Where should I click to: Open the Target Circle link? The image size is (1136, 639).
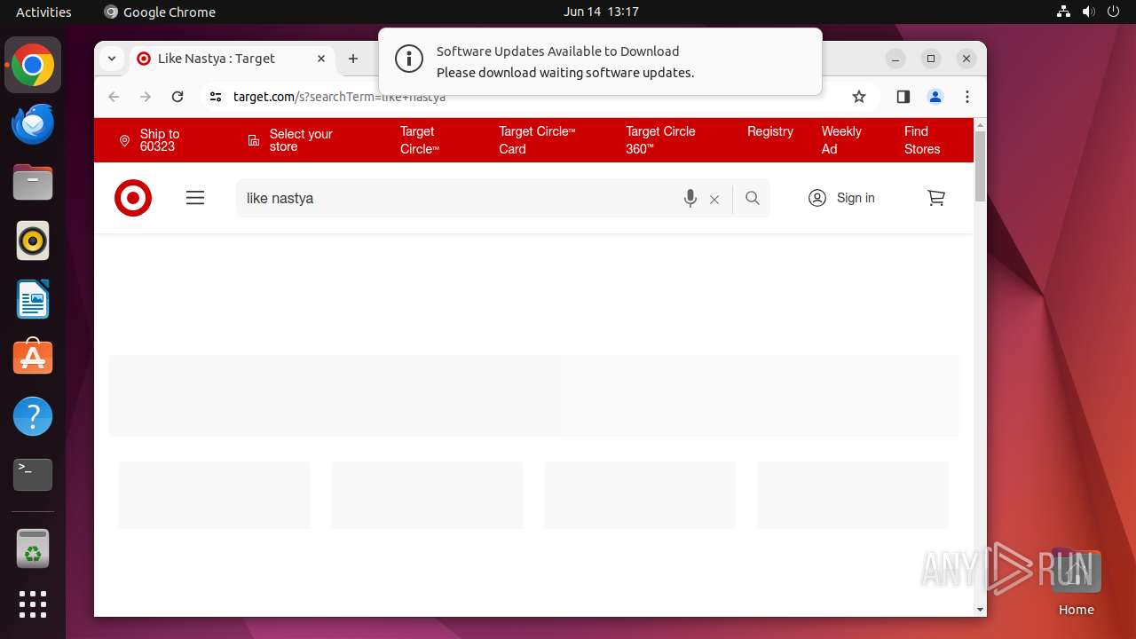pos(420,140)
